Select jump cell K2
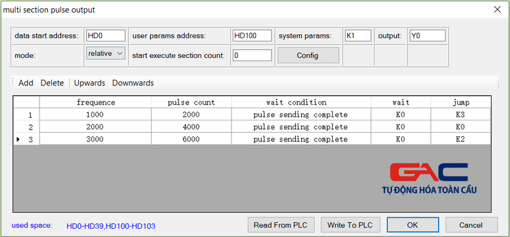The image size is (510, 237). (x=461, y=139)
